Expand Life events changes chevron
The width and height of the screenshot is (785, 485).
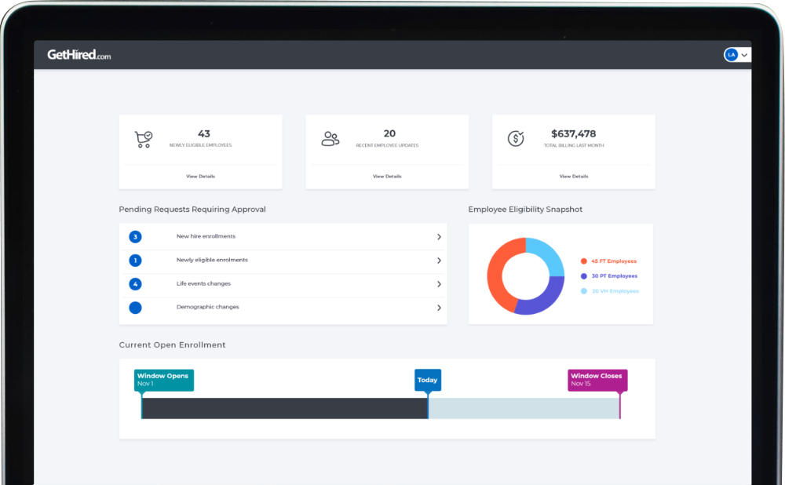(x=439, y=284)
